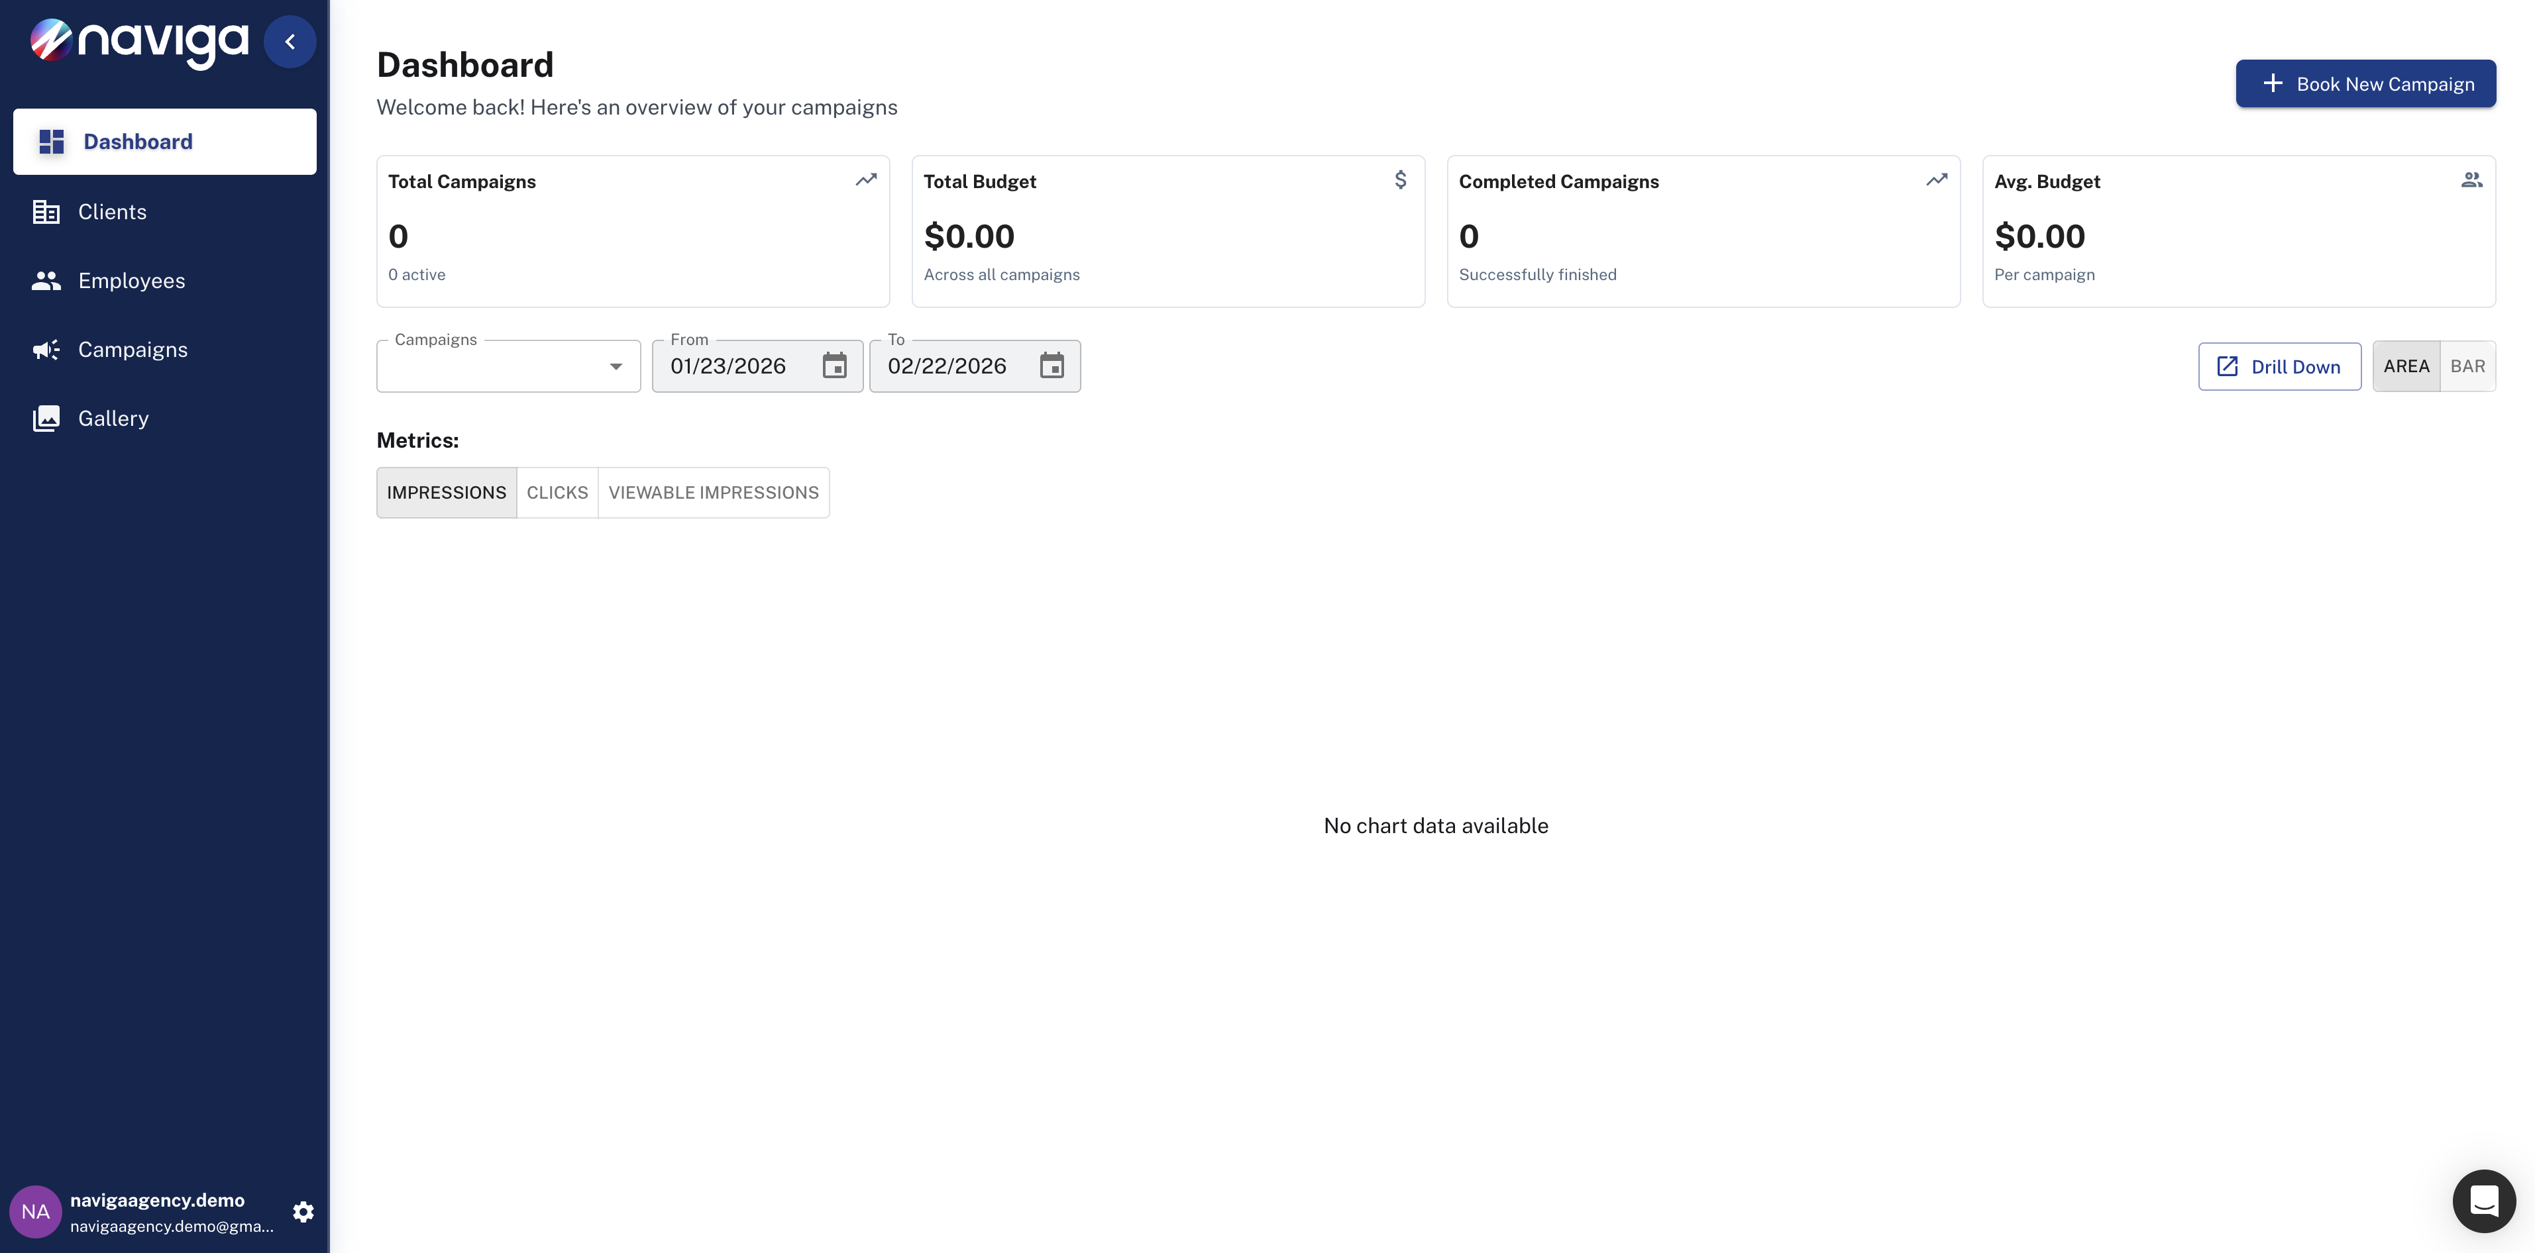Viewport: 2535px width, 1253px height.
Task: Click the Total Campaigns trend arrow icon
Action: point(865,180)
